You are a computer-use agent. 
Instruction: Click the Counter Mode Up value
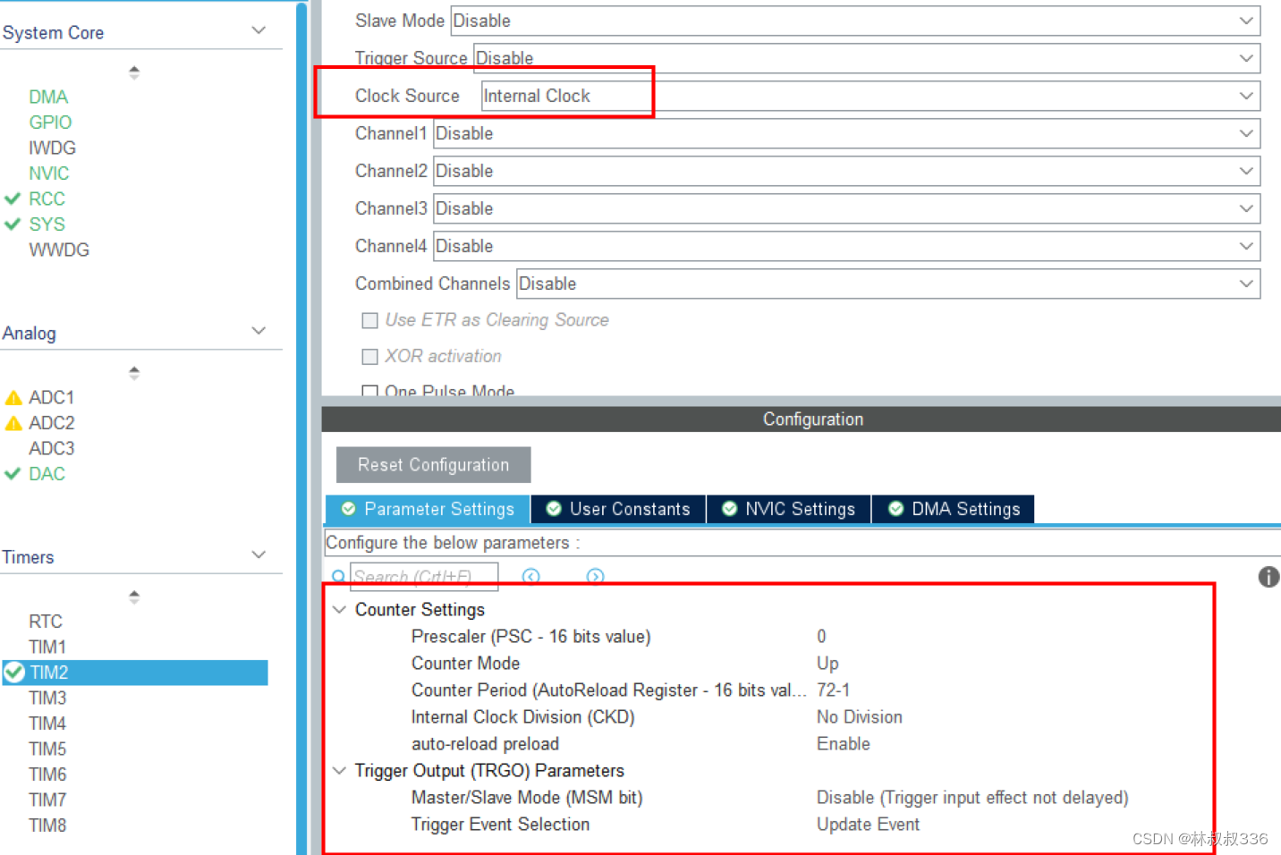coord(827,664)
